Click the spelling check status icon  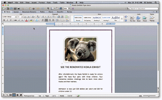78,96
